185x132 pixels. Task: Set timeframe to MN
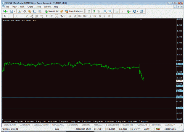pos(110,16)
